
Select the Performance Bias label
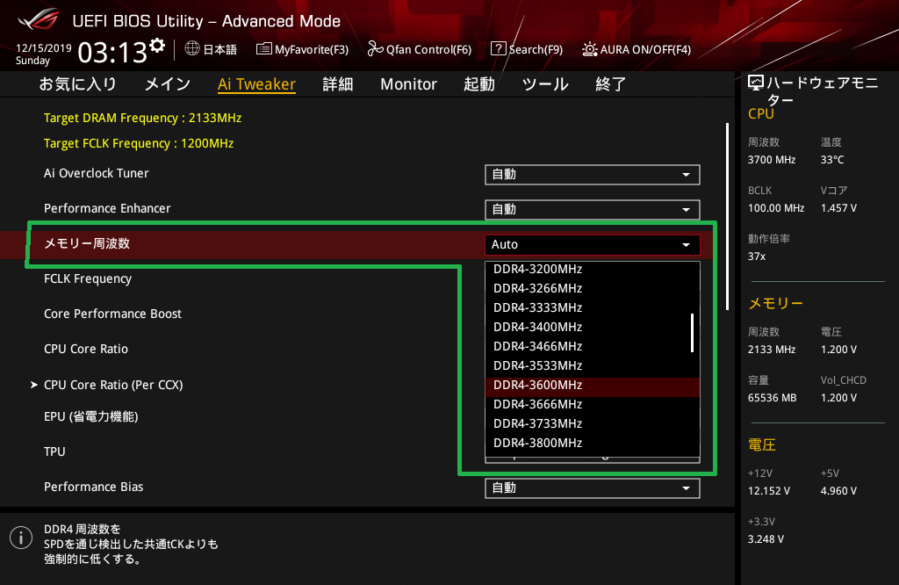tap(93, 487)
